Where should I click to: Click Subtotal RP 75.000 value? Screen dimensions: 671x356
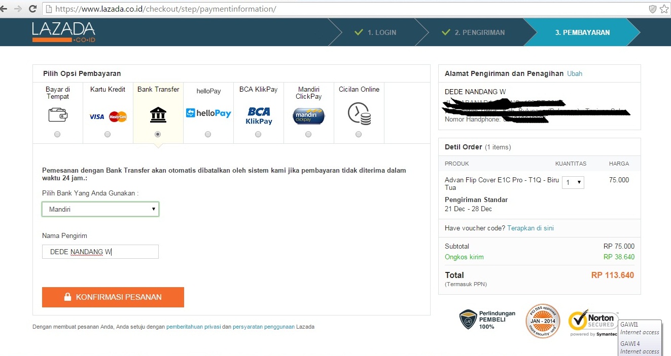(619, 246)
